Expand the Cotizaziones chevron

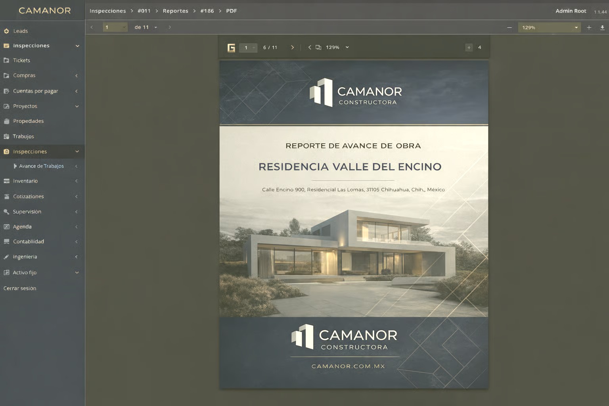click(x=77, y=197)
